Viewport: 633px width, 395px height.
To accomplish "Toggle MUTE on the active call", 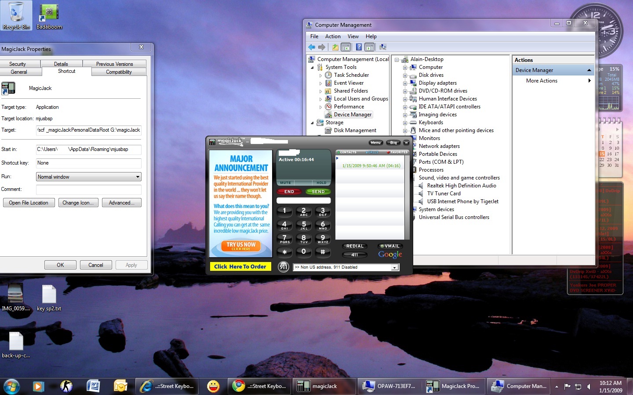I will click(286, 183).
